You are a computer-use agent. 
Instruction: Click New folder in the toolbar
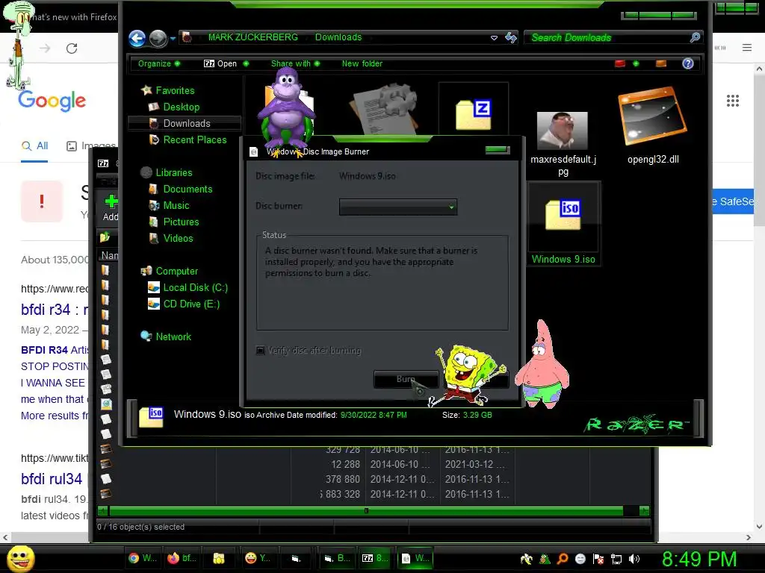[362, 63]
